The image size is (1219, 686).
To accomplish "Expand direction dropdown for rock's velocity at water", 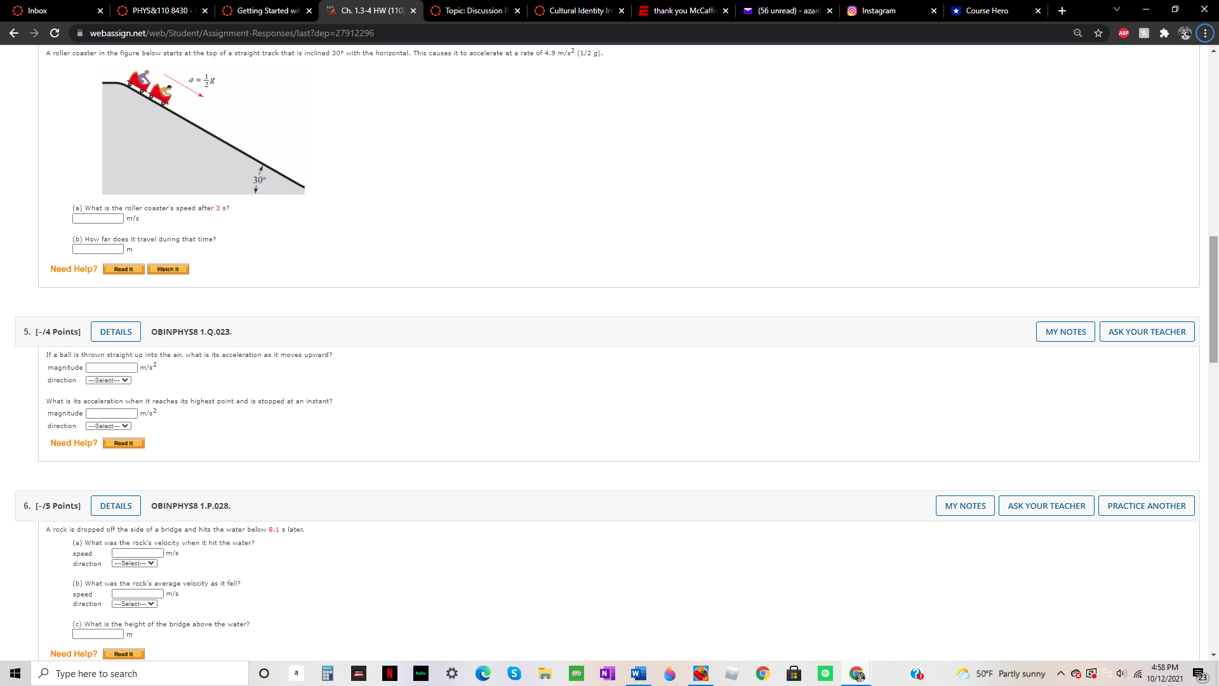I will [135, 563].
